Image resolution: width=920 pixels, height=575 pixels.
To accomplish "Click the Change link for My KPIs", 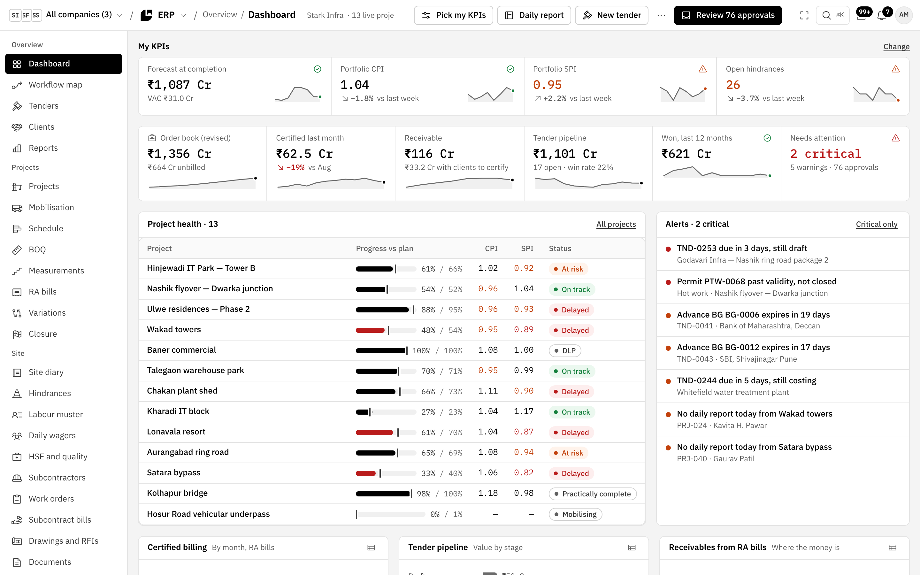I will click(896, 47).
